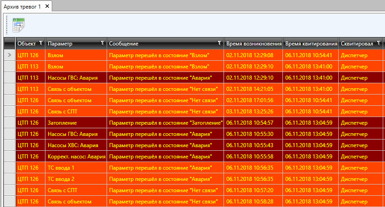Select the Коррект. насос: Авария cell

click(76, 157)
